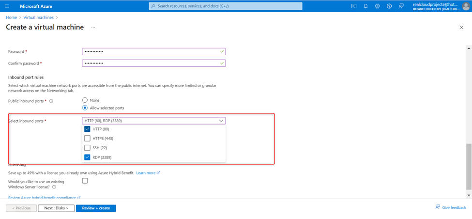Click Next : Disks button
The height and width of the screenshot is (219, 472).
pos(56,208)
